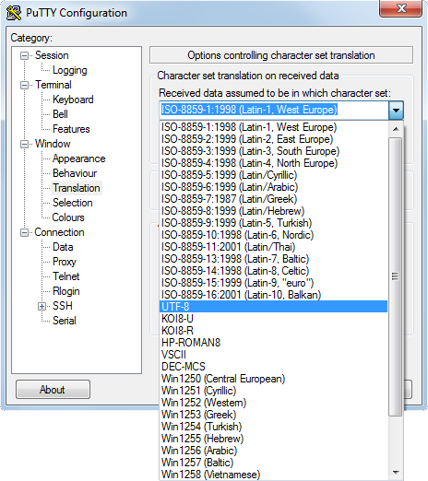
Task: Collapse the Connection category node
Action: pos(24,232)
